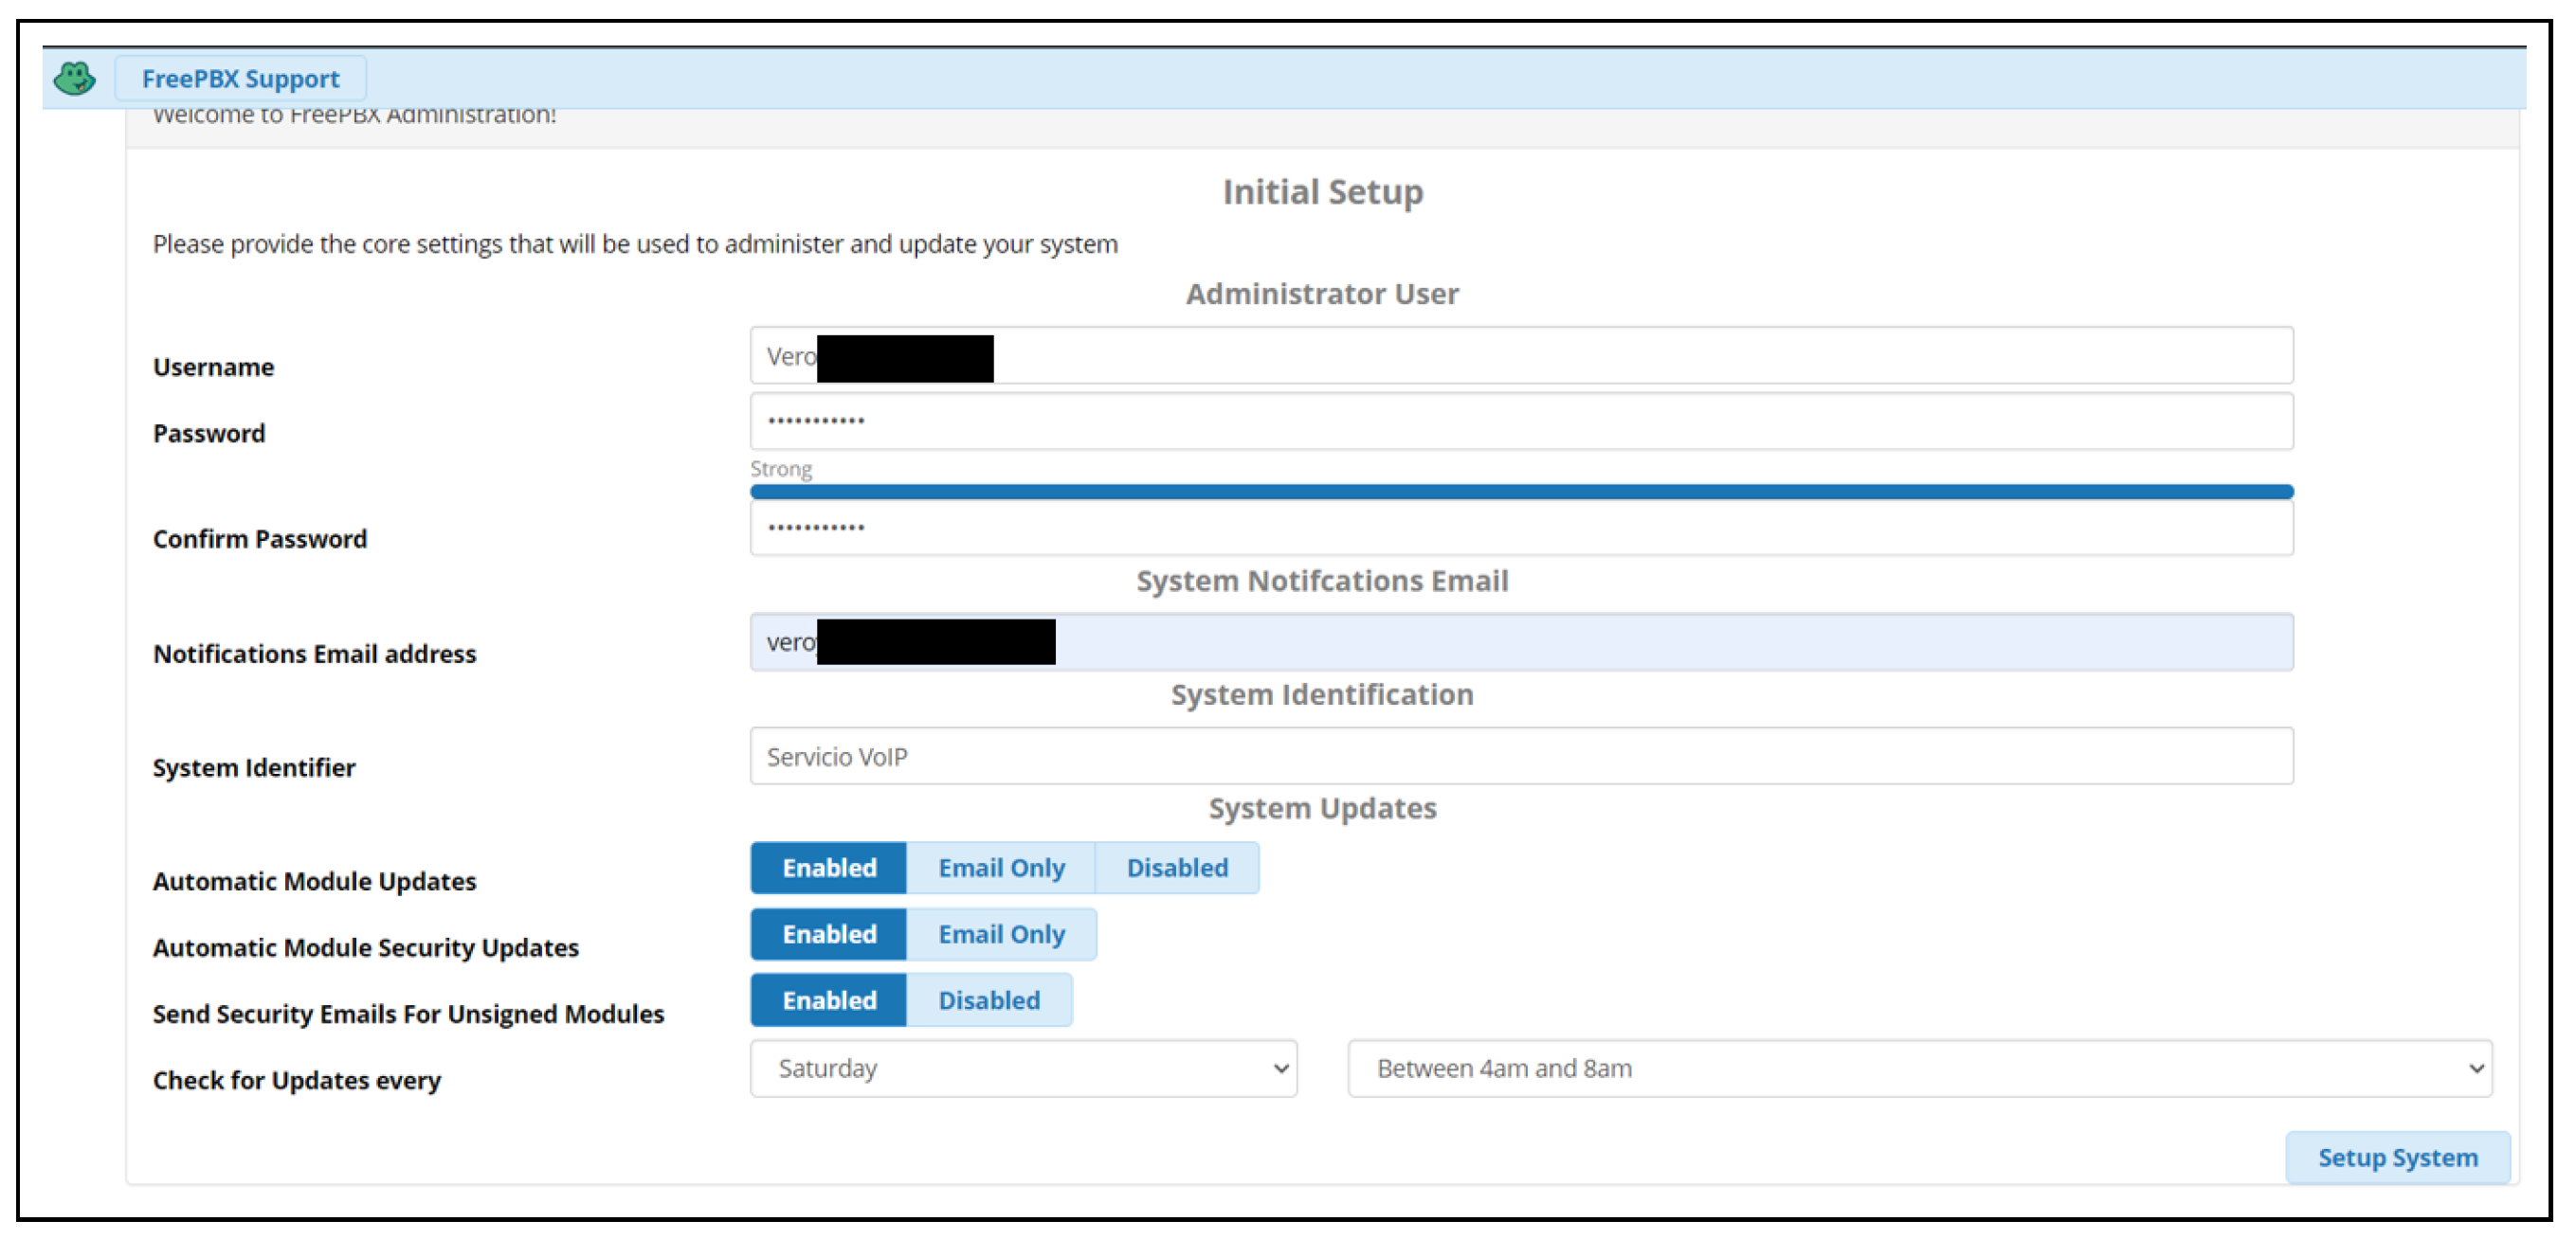Choose Email Only for Security Updates
Screen dimensions: 2576x1239
1000,934
